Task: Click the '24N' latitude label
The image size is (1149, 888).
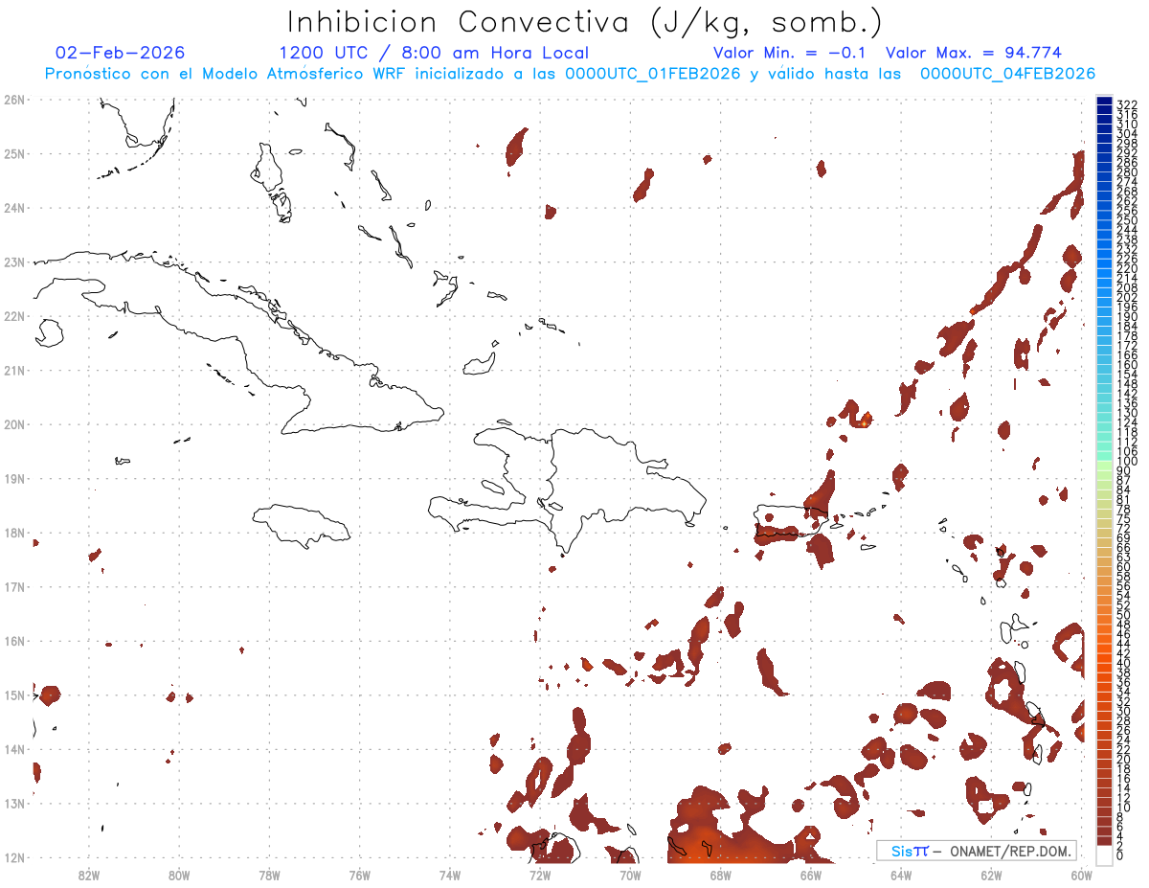Action: click(13, 208)
